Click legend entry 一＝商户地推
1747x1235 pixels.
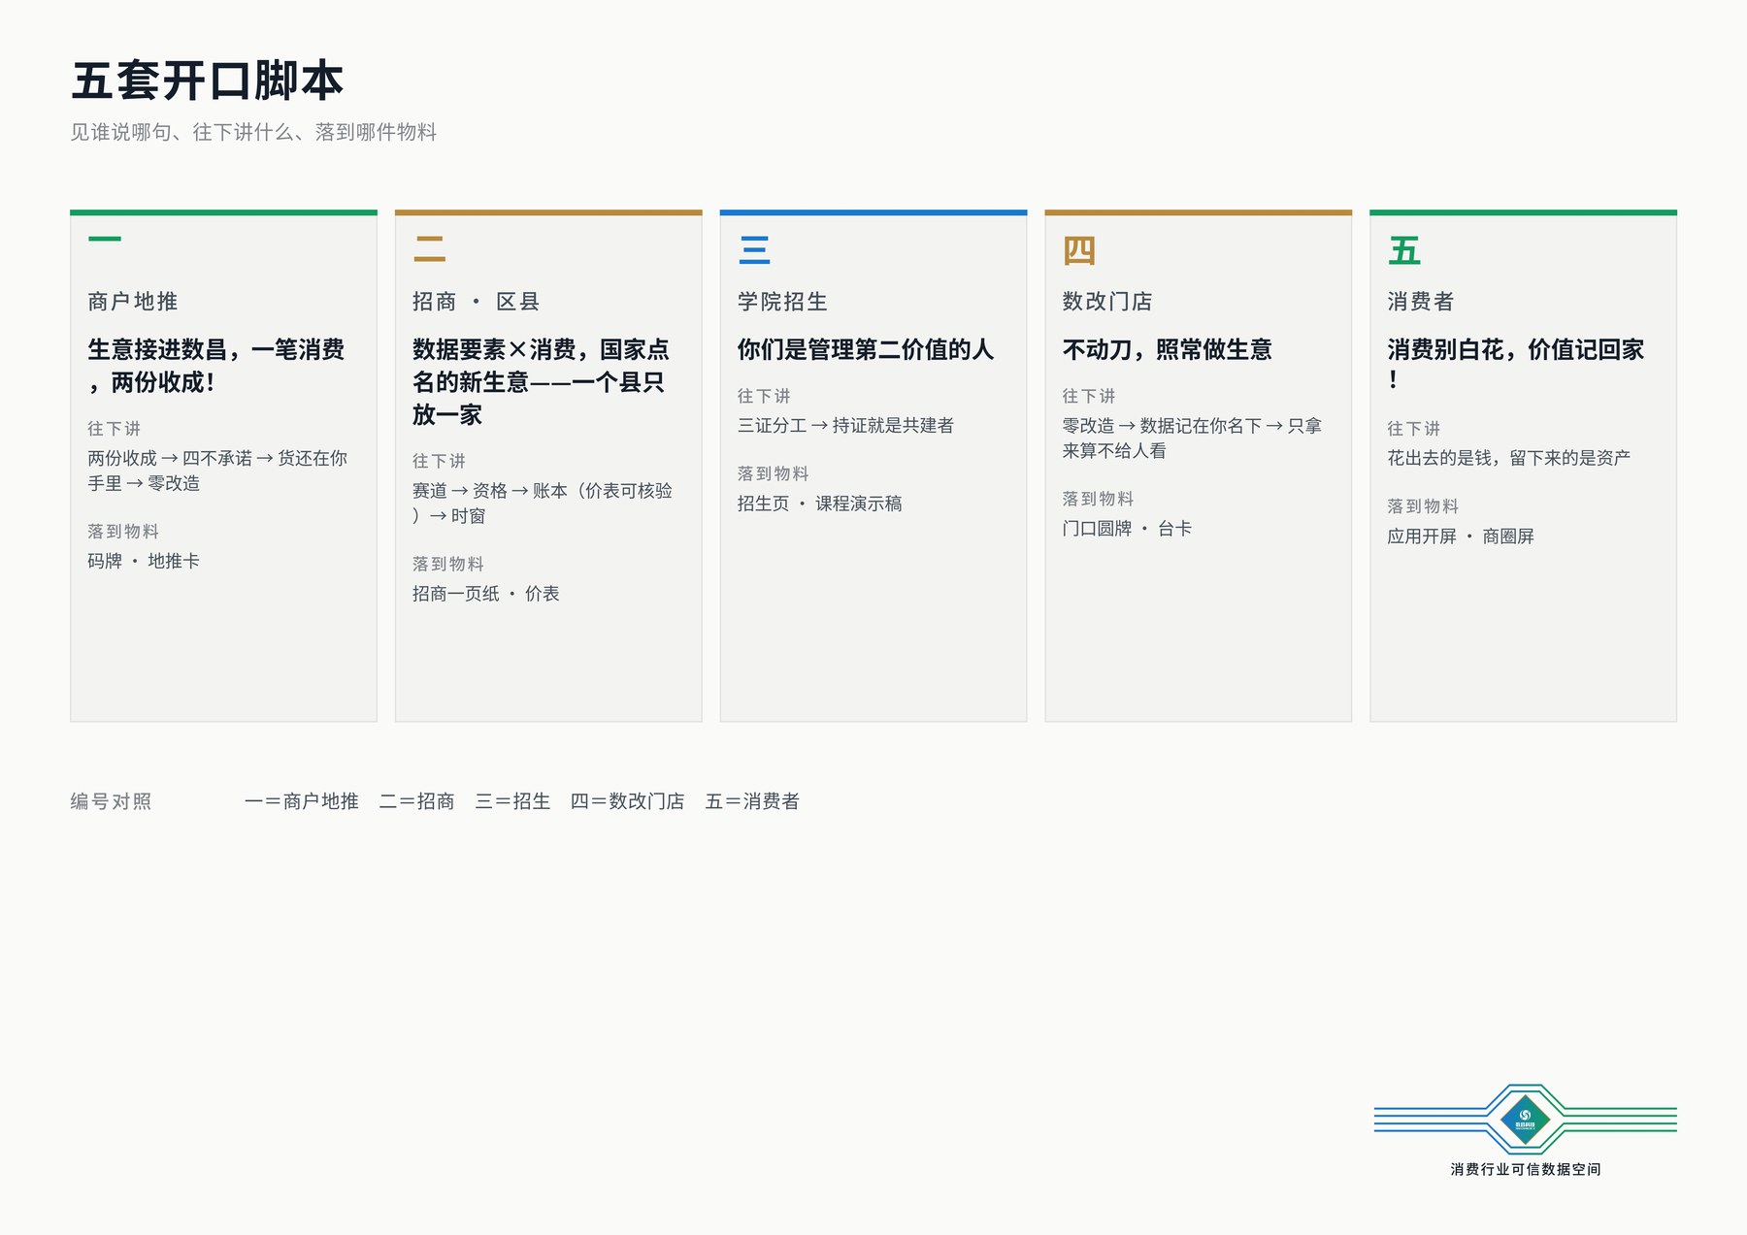[302, 801]
